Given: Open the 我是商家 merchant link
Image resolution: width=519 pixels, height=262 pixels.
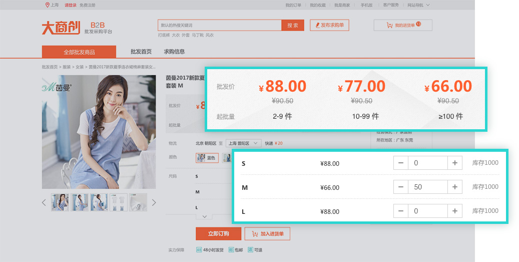Looking at the screenshot, I should (x=342, y=6).
